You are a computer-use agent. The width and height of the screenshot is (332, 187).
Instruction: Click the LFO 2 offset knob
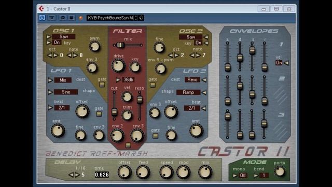click(171, 112)
